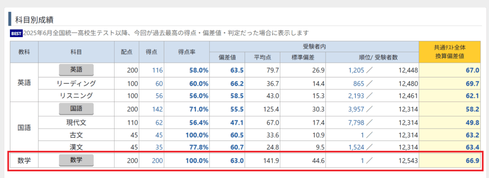Select 国語 converted deviation 58.2
Viewport: 489px width, 178px height.
[x=472, y=109]
